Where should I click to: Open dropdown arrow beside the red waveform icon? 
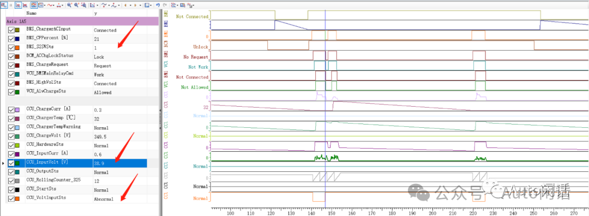[x=53, y=5]
